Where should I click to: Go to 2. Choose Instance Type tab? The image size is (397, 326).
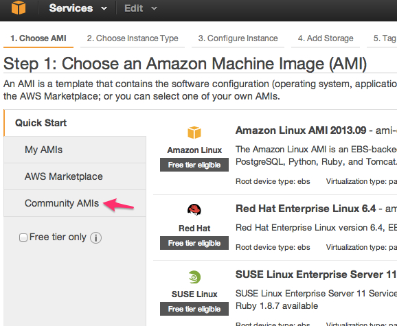133,38
